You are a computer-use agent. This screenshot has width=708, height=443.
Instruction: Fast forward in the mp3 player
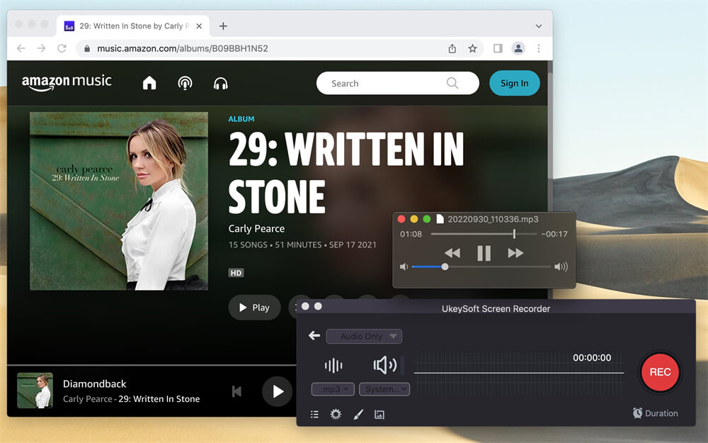[515, 253]
